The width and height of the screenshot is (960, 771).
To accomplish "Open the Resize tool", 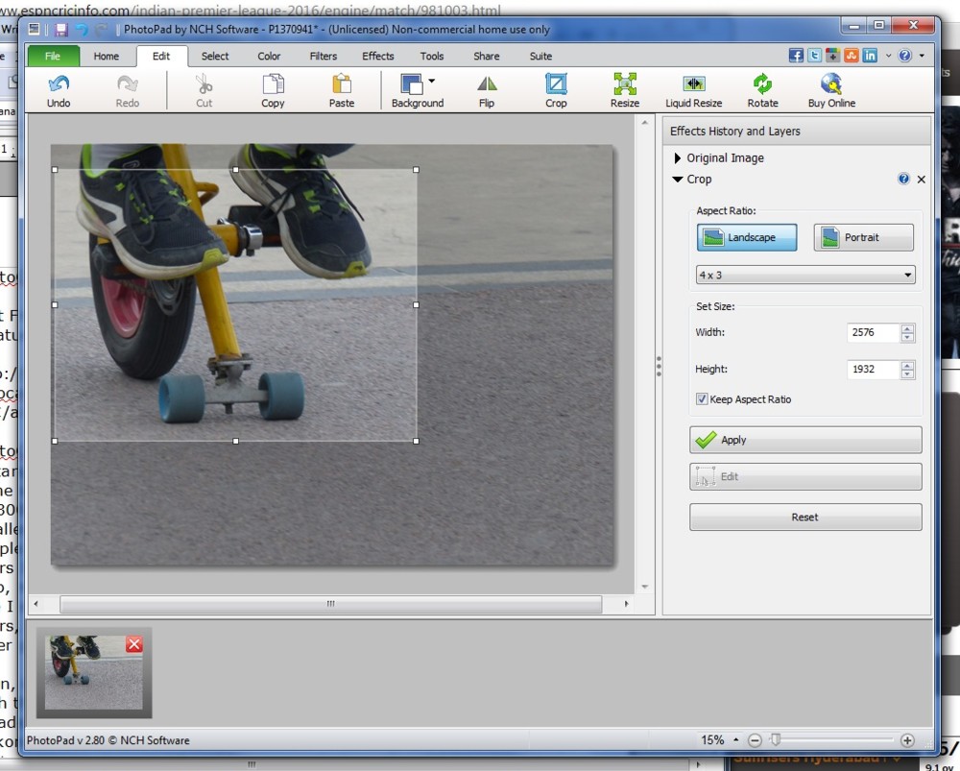I will tap(625, 84).
